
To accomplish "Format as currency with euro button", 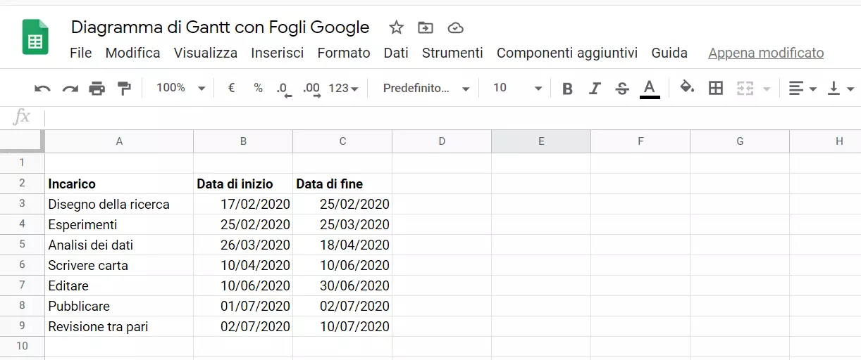I will coord(231,88).
